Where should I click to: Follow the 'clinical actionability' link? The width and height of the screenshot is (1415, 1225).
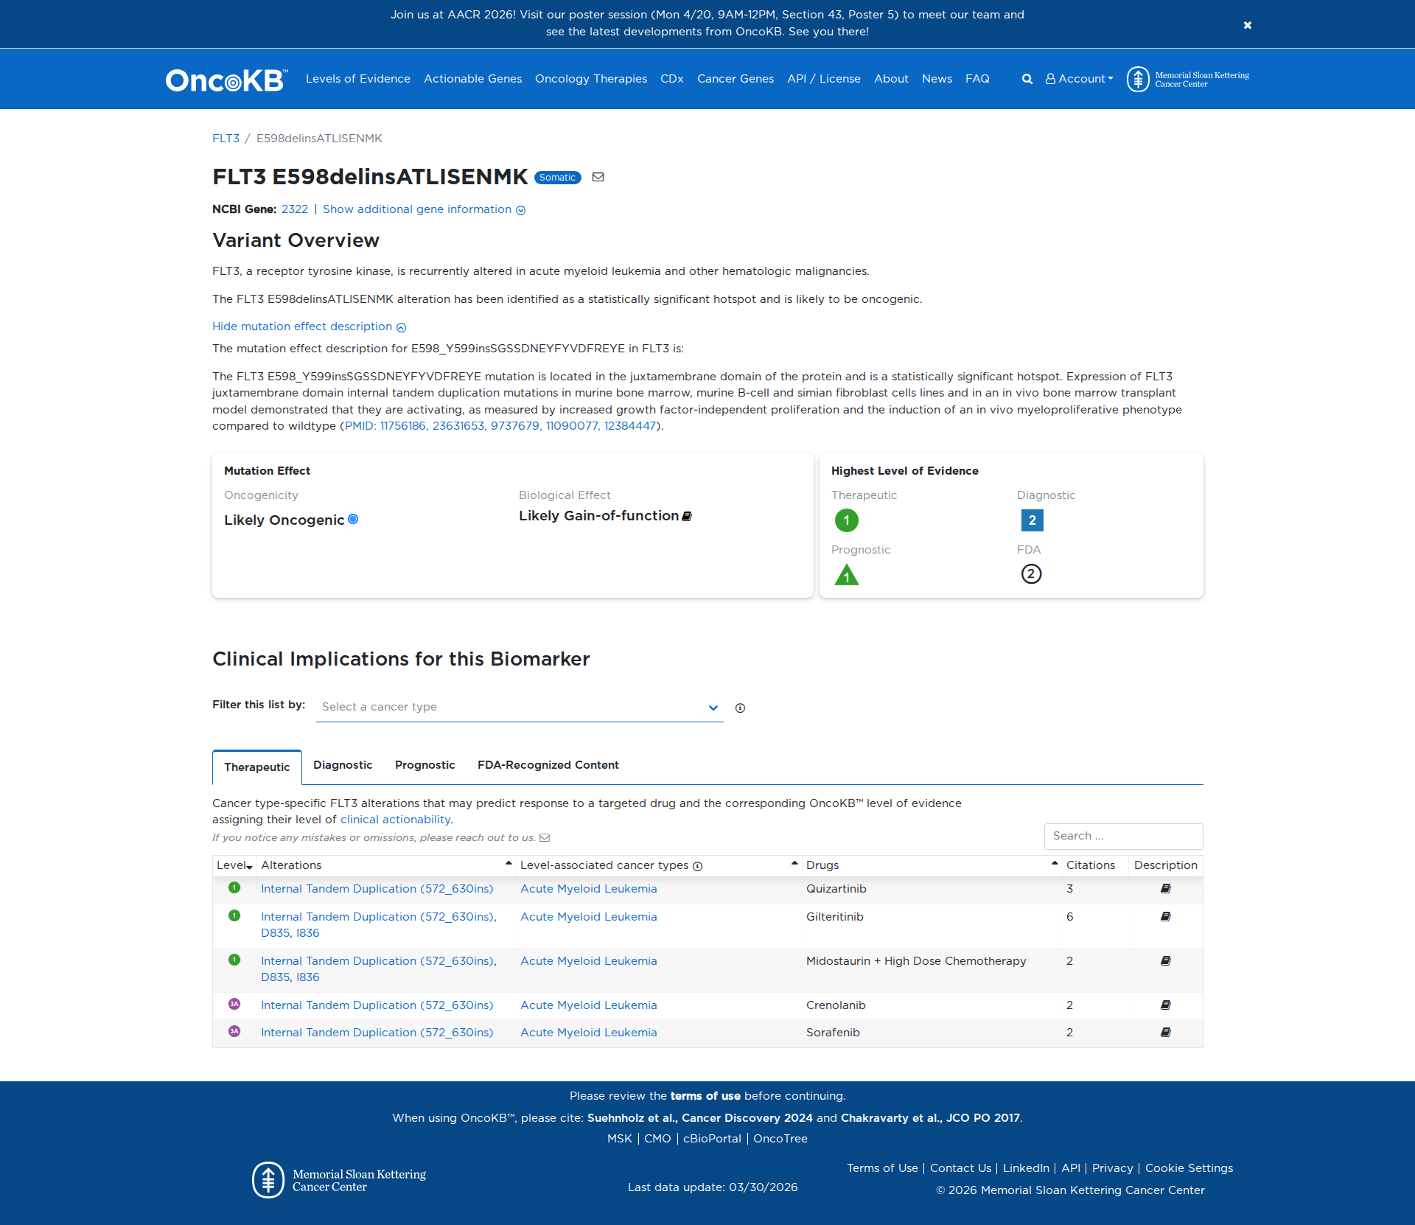(395, 820)
